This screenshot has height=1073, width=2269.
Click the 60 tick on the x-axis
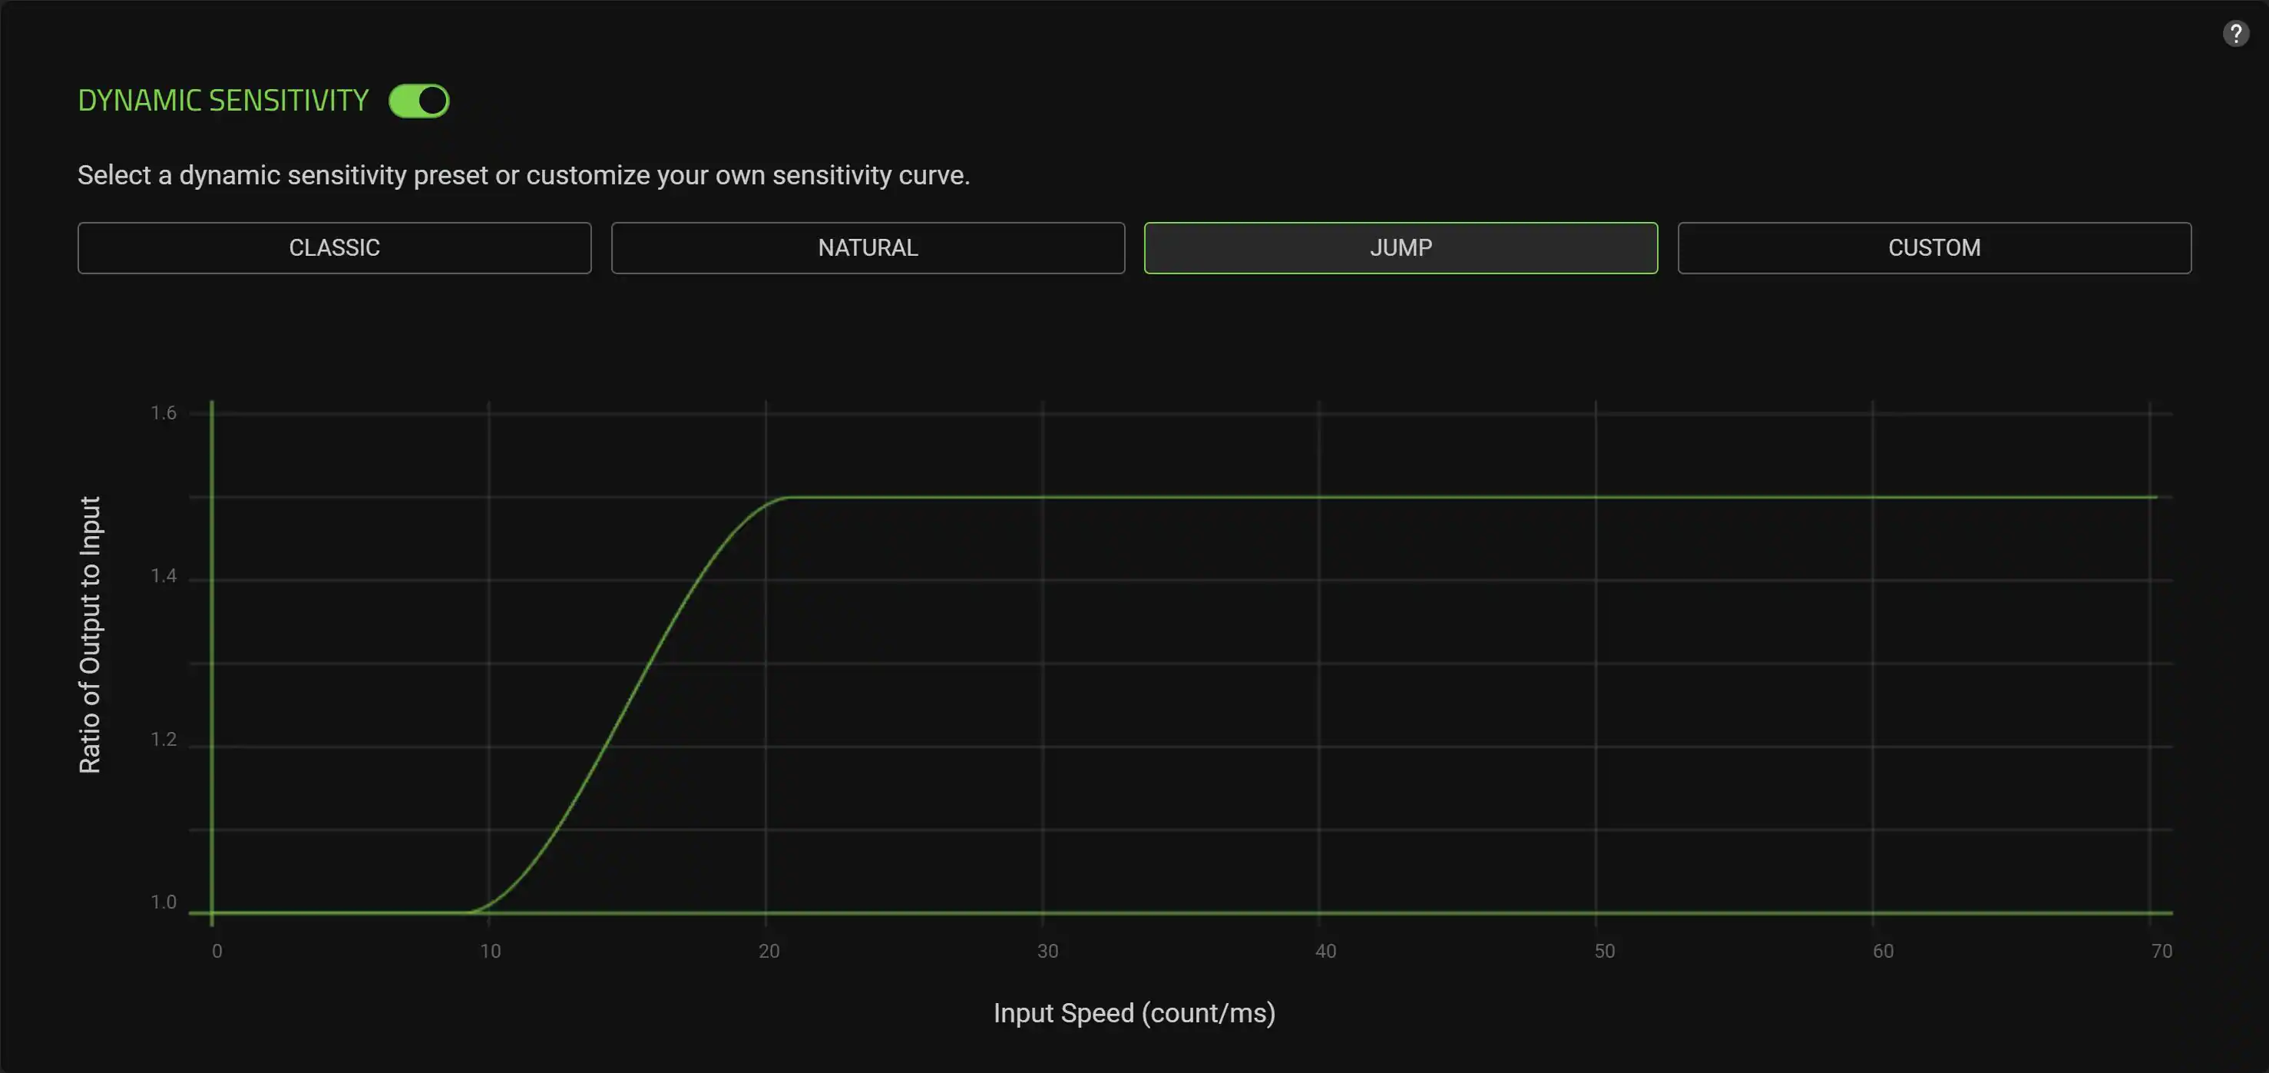1882,952
